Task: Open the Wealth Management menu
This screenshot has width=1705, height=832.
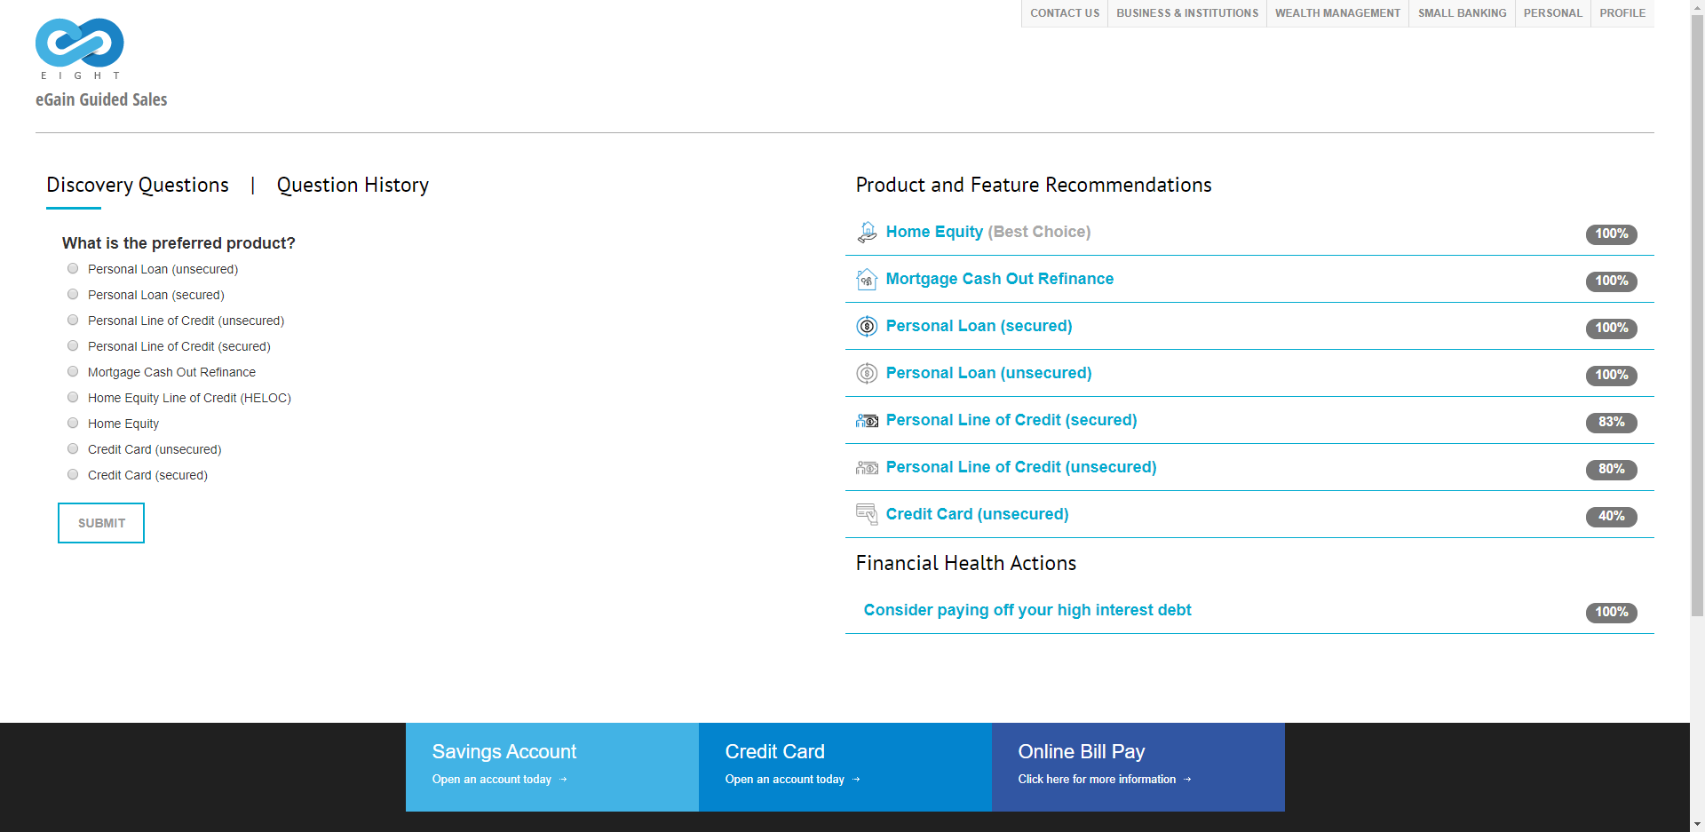Action: coord(1337,12)
